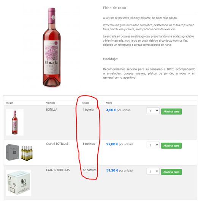Open the grey box with bottles thumbnail
Screen dimensions: 198x201
coord(19,152)
